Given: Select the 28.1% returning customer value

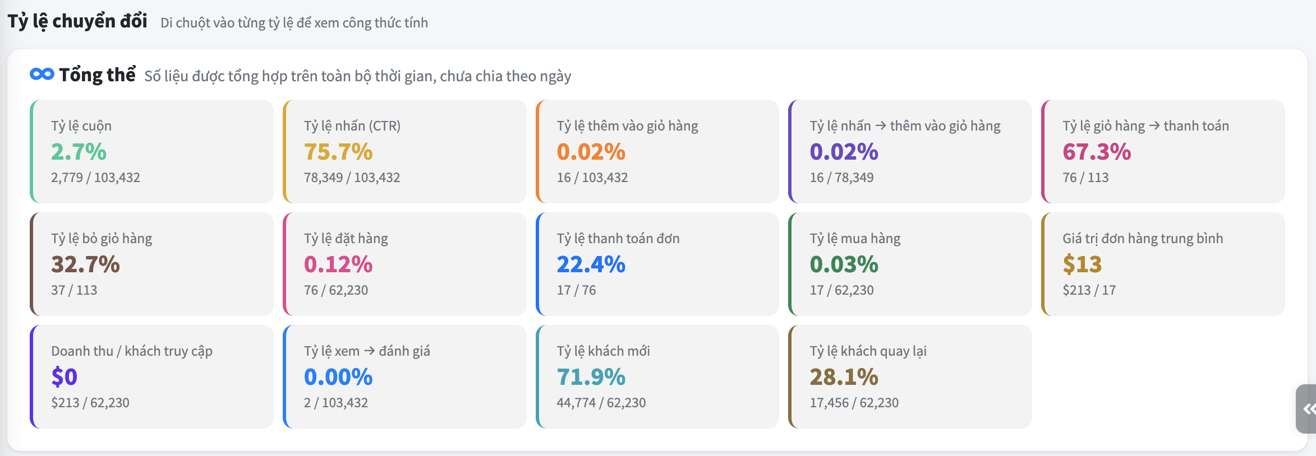Looking at the screenshot, I should tap(844, 376).
